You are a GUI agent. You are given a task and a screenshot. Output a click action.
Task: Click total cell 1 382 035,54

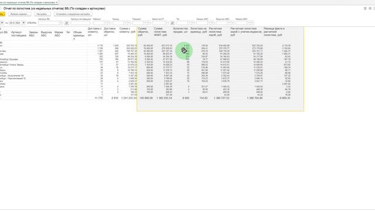[x=164, y=98]
